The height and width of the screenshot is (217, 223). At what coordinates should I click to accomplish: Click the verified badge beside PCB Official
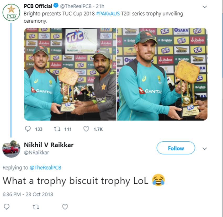tap(56, 6)
